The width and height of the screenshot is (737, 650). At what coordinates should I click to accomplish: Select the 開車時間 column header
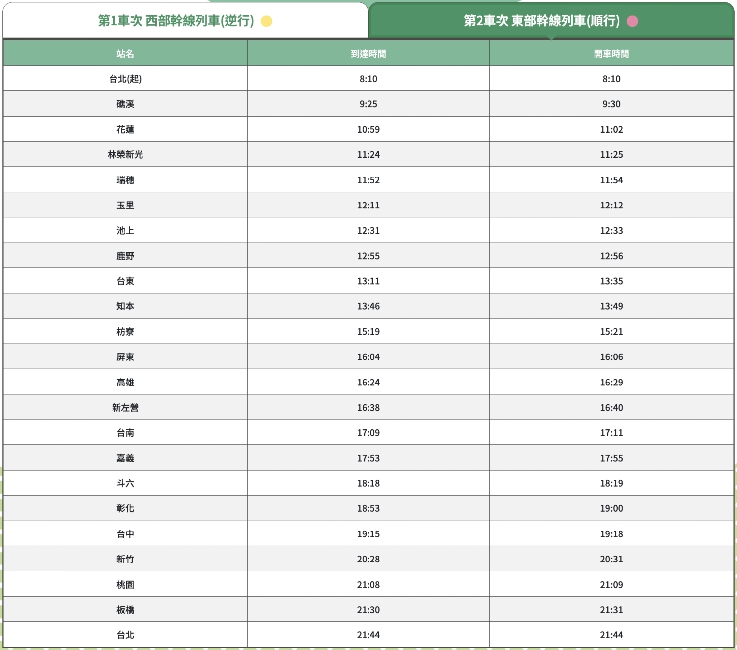[612, 53]
